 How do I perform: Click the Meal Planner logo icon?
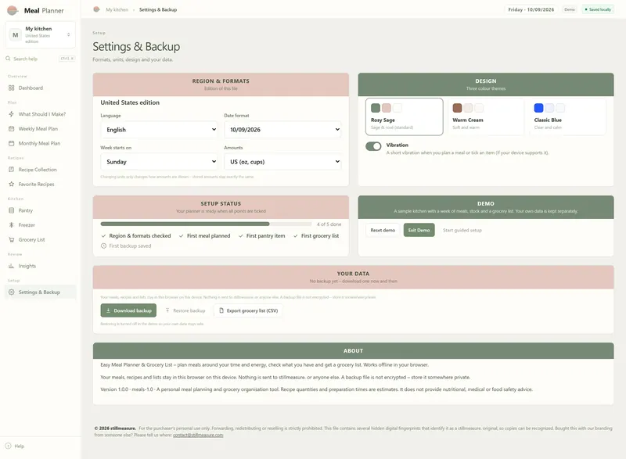(13, 10)
